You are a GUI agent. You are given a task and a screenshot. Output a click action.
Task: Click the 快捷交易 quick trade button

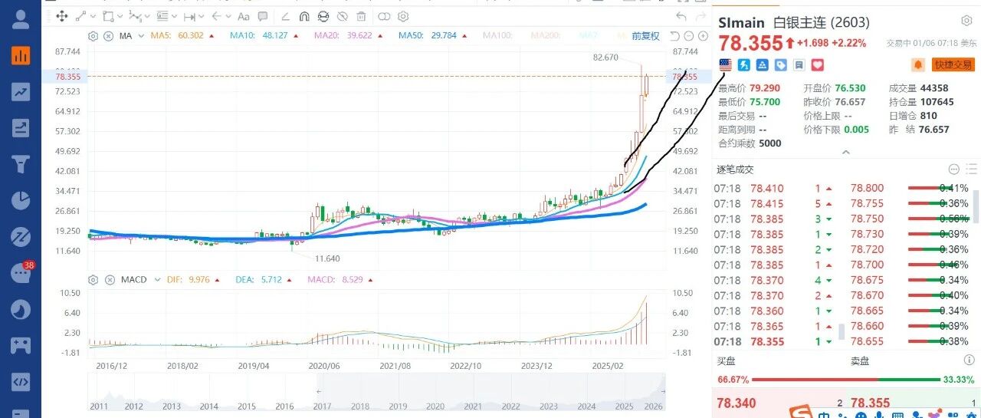tap(953, 65)
